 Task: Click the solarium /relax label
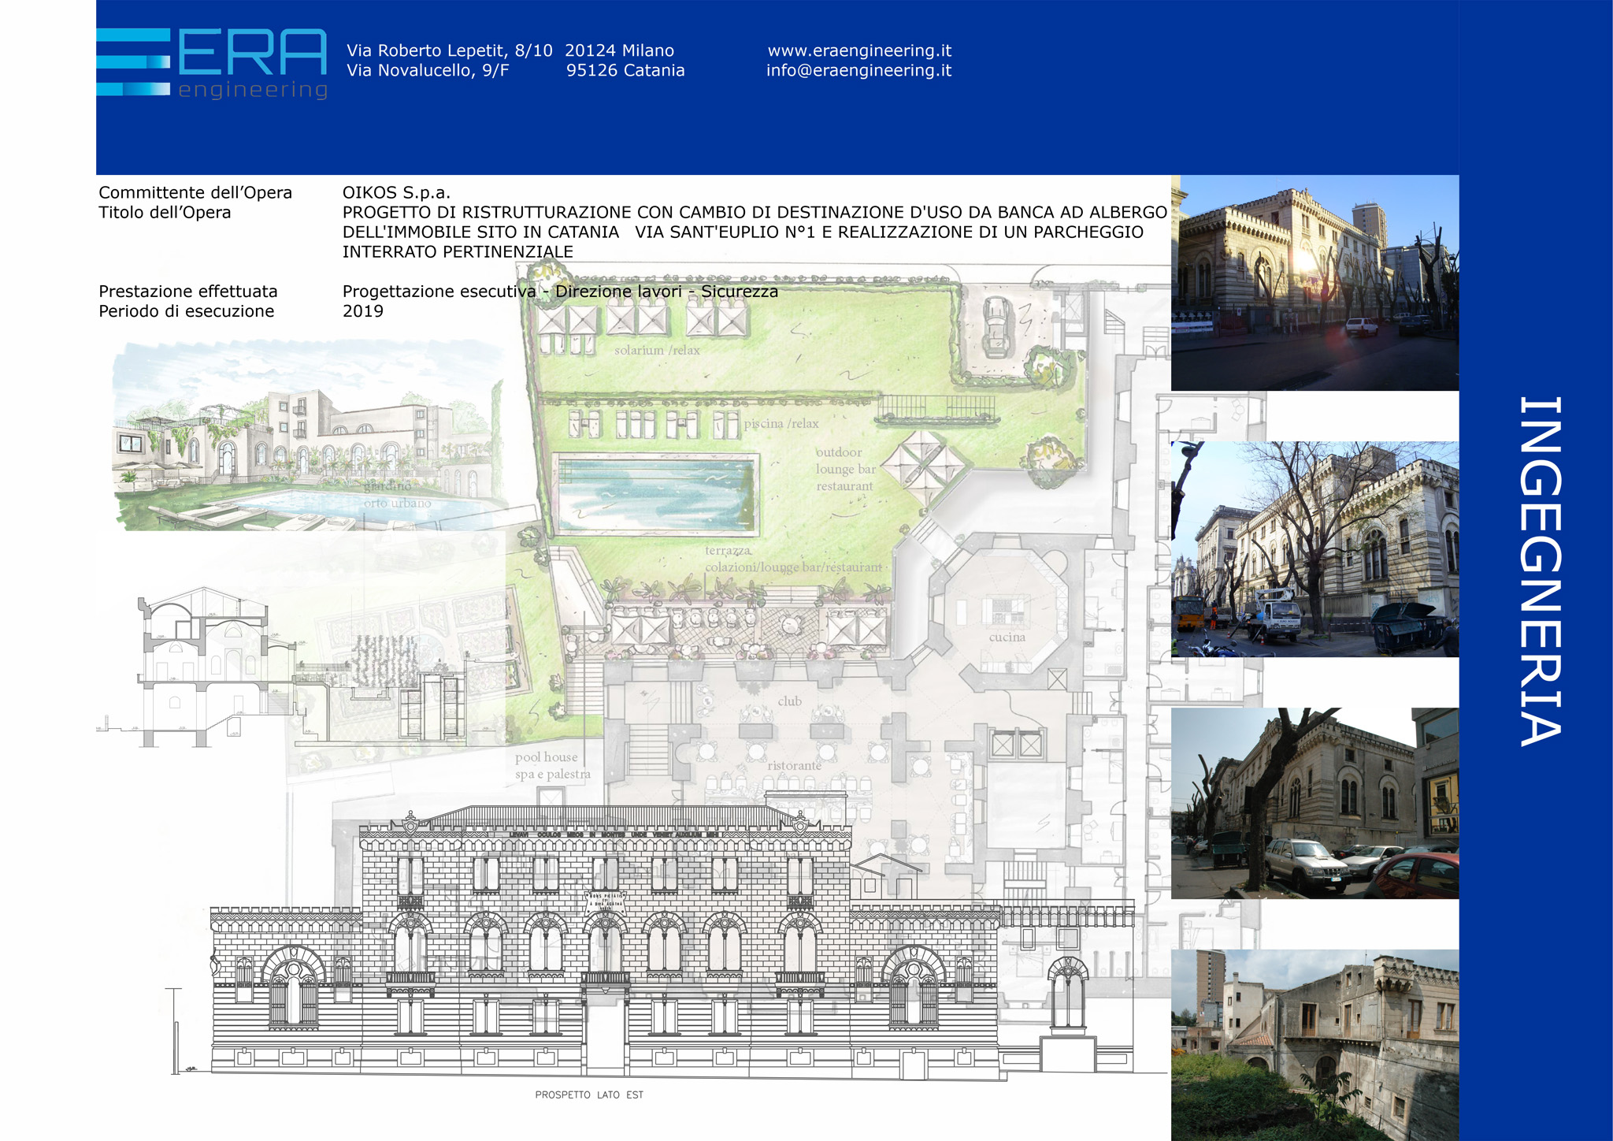(x=657, y=351)
